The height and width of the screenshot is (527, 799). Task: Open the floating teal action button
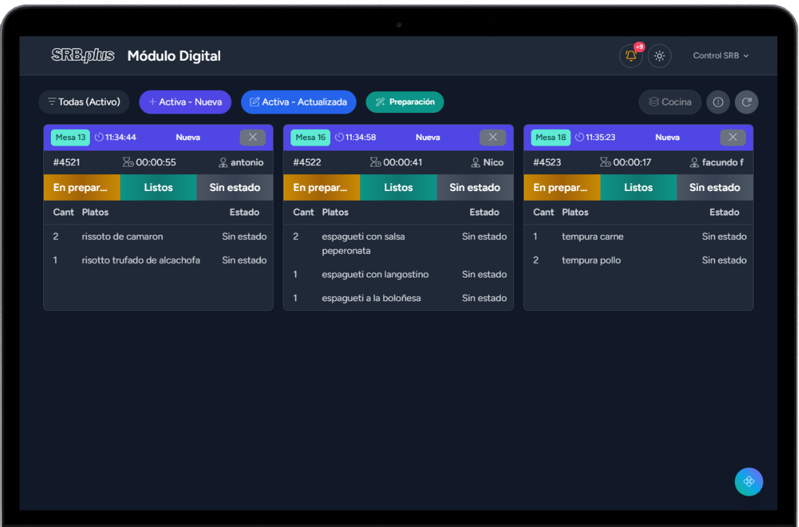pyautogui.click(x=749, y=482)
